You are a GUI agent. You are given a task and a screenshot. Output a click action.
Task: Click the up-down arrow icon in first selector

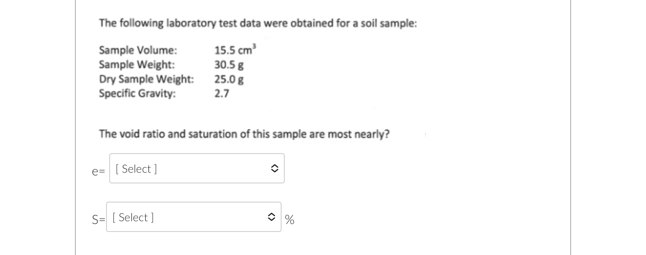pos(275,168)
